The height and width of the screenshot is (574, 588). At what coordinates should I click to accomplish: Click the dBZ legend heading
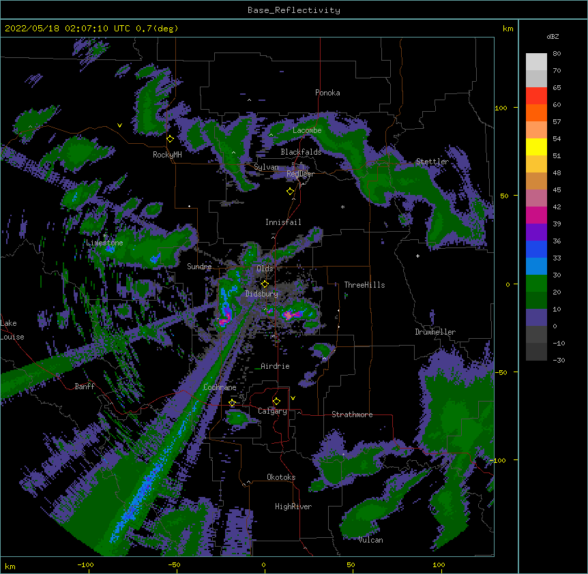[553, 36]
